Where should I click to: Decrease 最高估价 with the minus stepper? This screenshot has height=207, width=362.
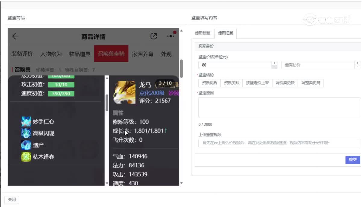357,67
